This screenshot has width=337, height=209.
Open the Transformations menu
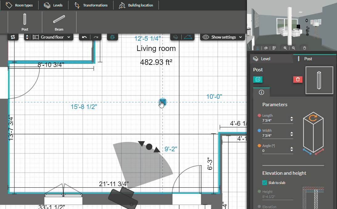coord(91,5)
